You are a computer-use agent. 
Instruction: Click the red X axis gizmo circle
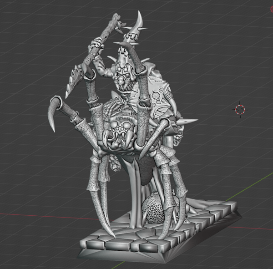271,9
